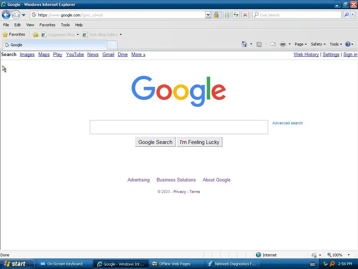Open the View menu

pyautogui.click(x=30, y=25)
